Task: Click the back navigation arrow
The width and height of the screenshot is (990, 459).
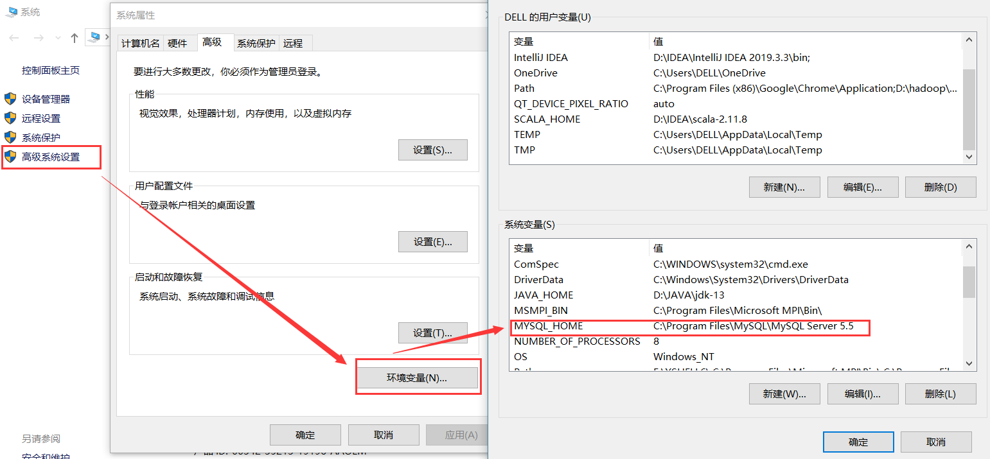Action: (x=14, y=37)
